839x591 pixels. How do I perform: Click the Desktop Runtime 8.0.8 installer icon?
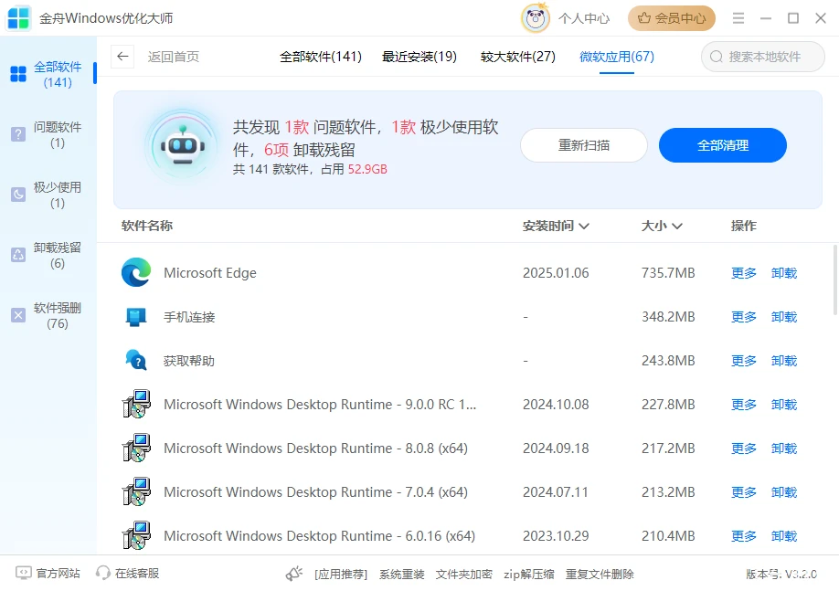point(136,449)
